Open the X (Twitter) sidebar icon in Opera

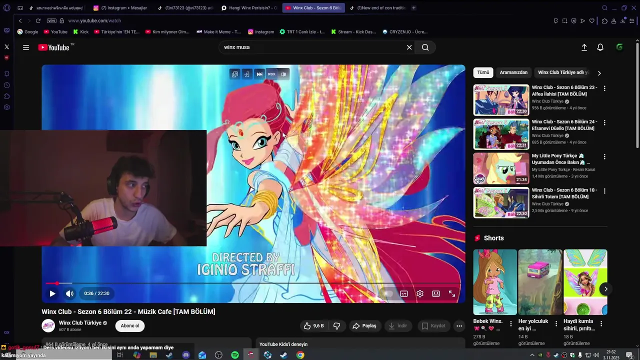click(6, 46)
